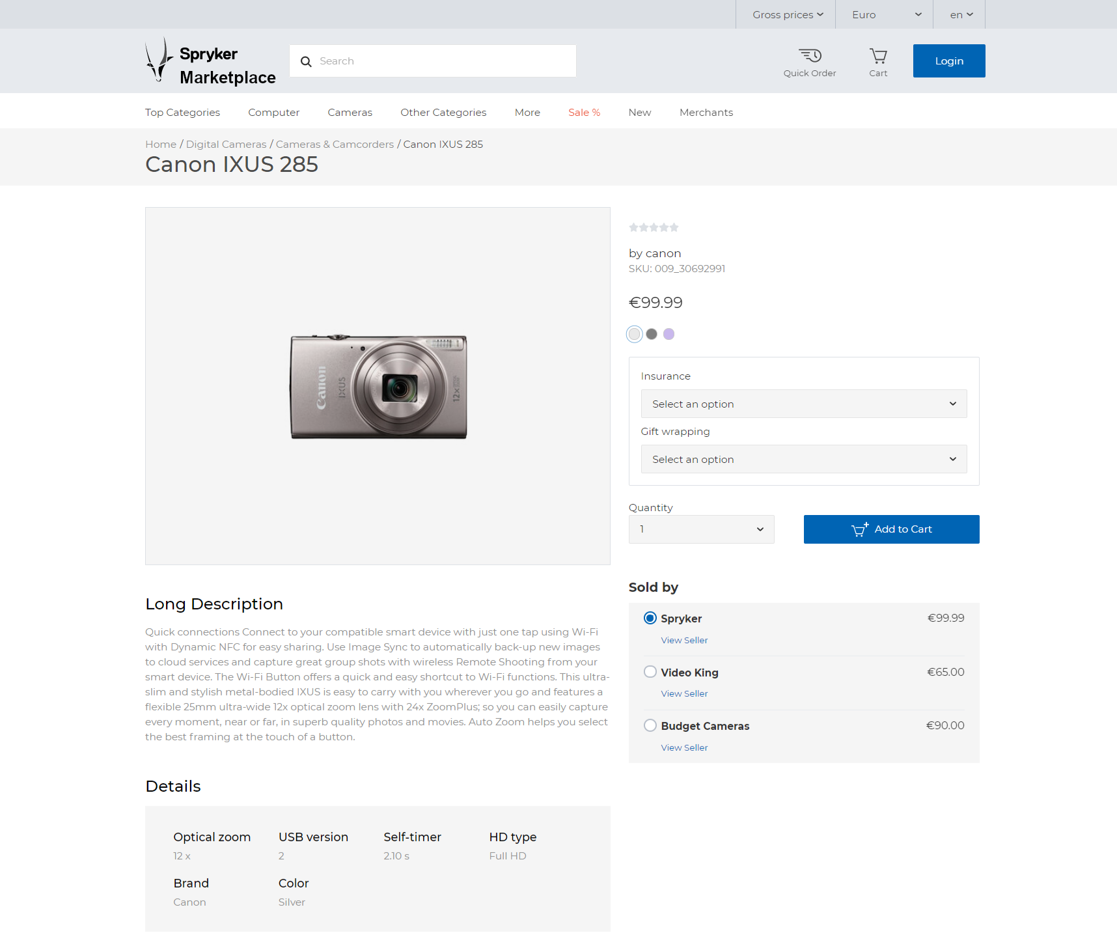
Task: Click the Long Description heading
Action: pos(214,604)
